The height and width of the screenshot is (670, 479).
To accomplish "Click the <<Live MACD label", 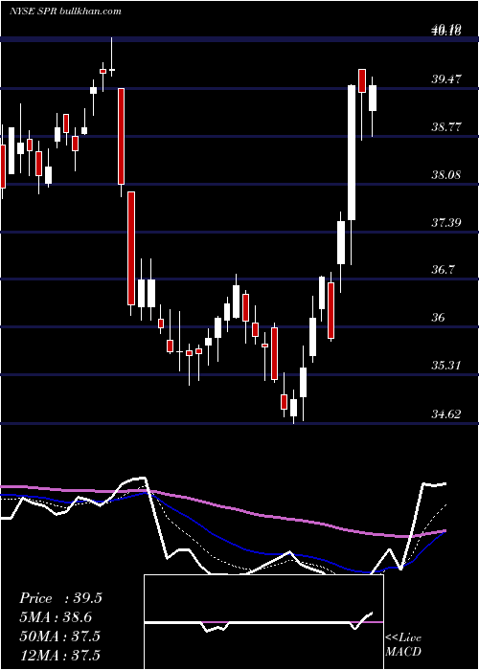I will [x=403, y=644].
